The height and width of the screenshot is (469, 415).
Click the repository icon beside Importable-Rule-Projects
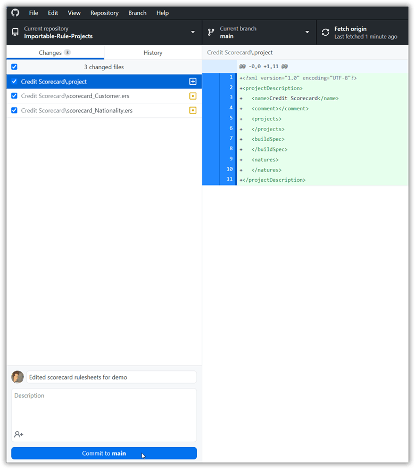pyautogui.click(x=15, y=33)
